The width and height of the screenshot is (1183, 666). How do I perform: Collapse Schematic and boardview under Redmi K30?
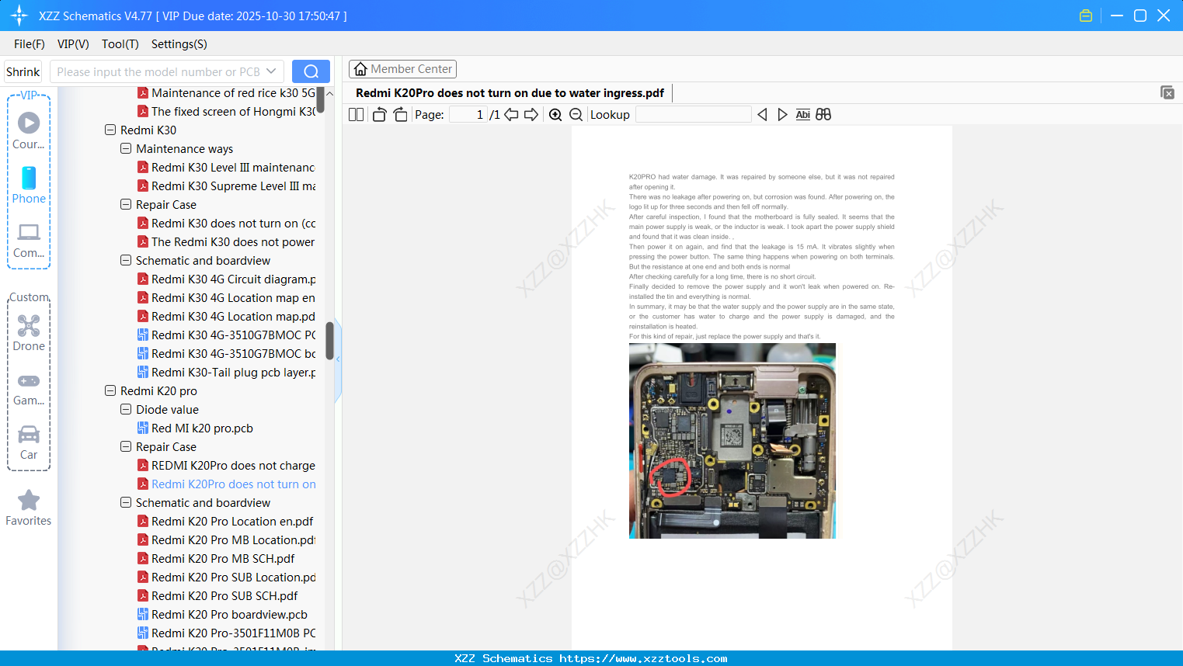coord(126,260)
